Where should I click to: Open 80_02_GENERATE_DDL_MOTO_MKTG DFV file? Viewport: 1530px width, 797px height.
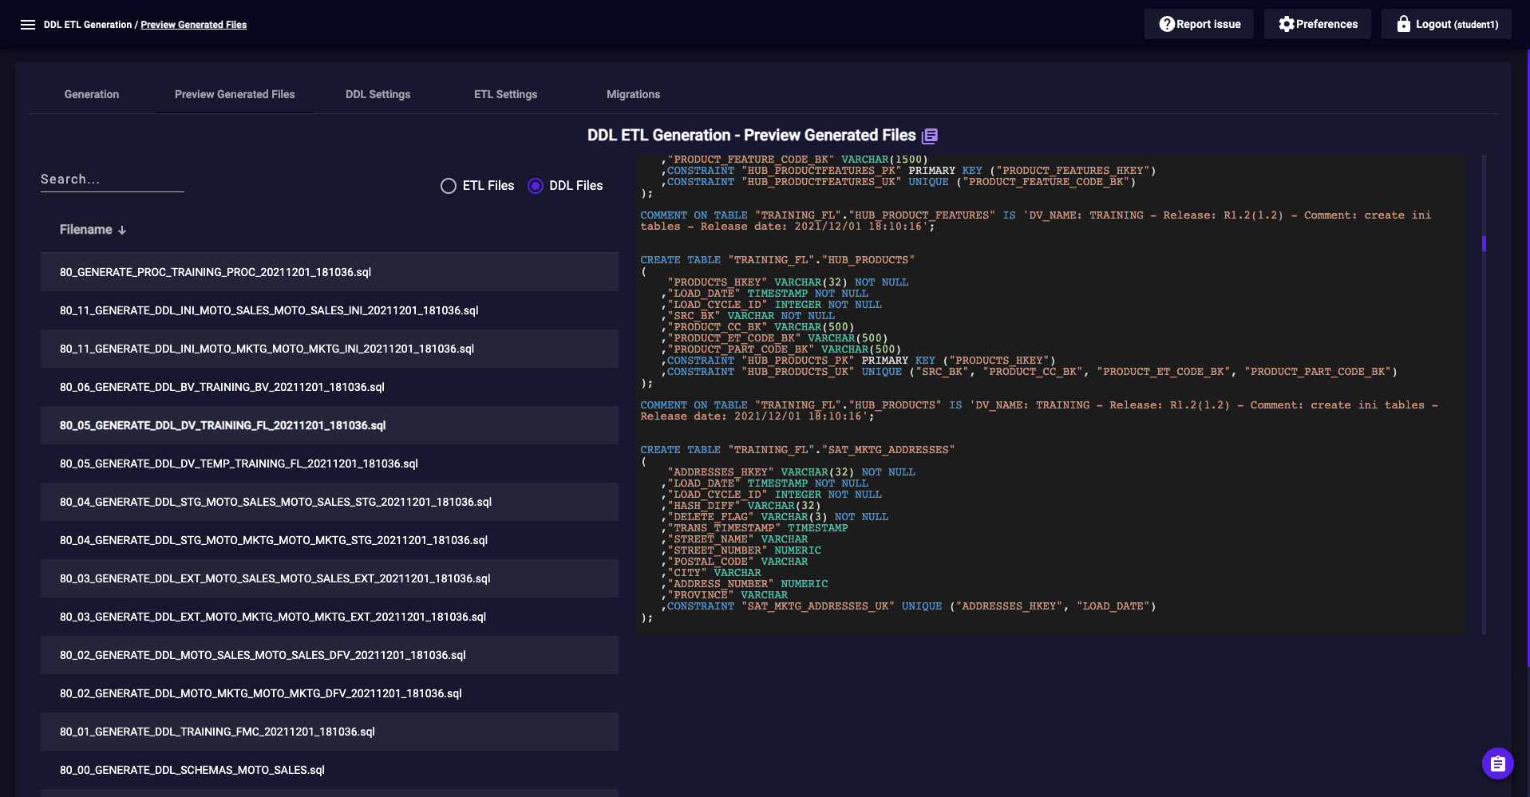coord(330,693)
